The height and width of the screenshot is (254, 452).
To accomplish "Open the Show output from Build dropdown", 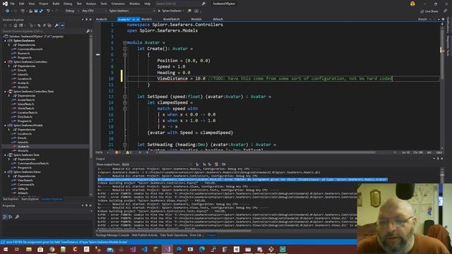I will pyautogui.click(x=157, y=164).
